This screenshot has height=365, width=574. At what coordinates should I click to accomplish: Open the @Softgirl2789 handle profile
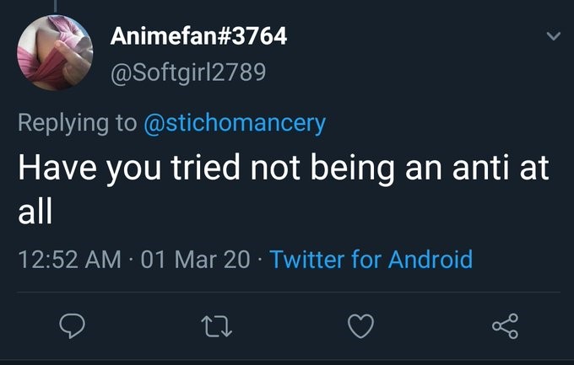189,74
